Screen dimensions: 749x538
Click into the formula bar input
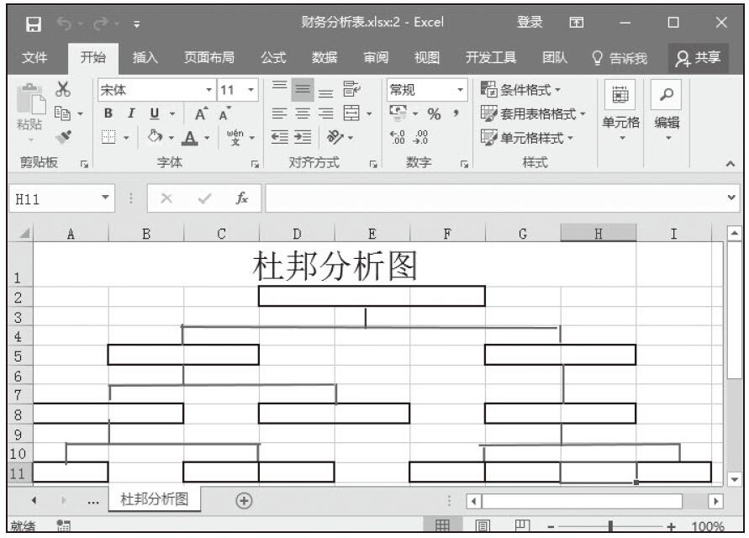click(496, 200)
